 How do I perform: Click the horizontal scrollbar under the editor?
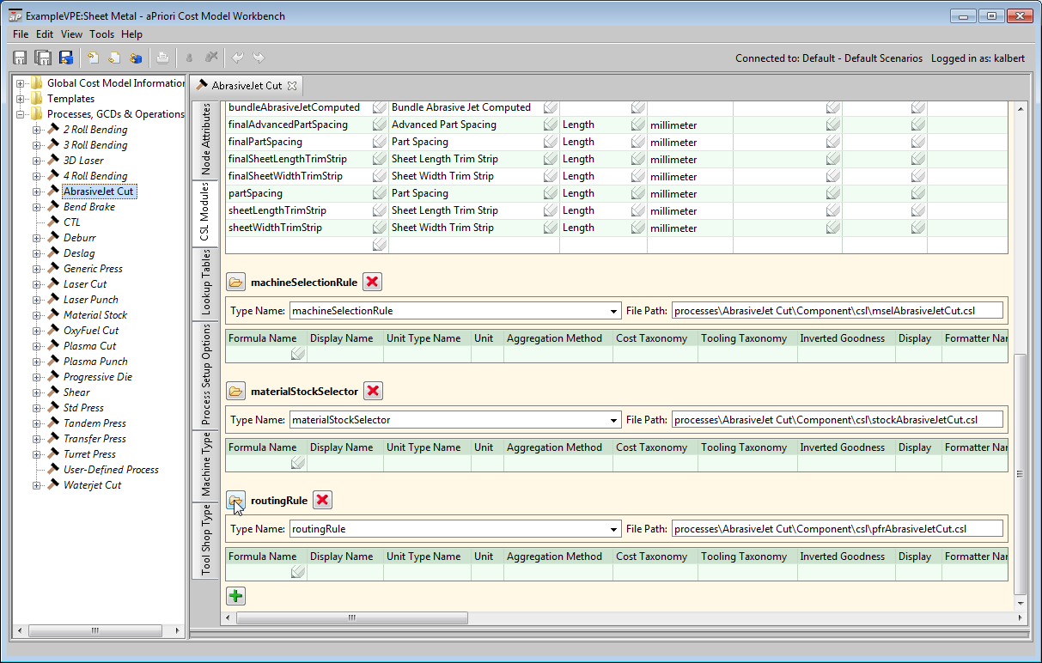(351, 618)
